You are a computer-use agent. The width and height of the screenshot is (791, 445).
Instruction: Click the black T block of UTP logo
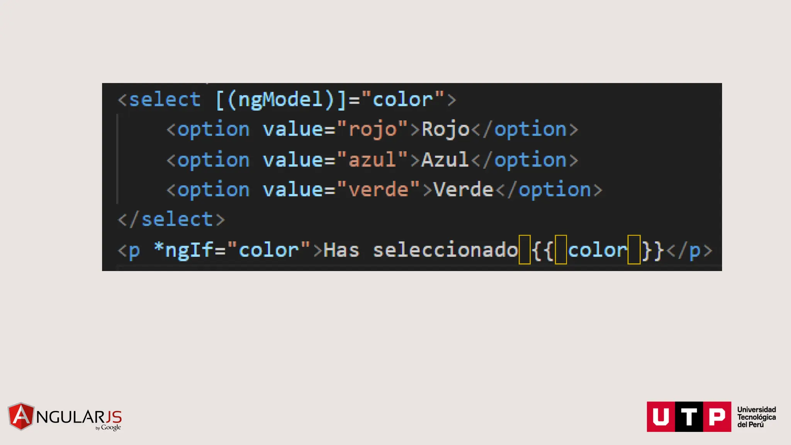click(x=689, y=417)
